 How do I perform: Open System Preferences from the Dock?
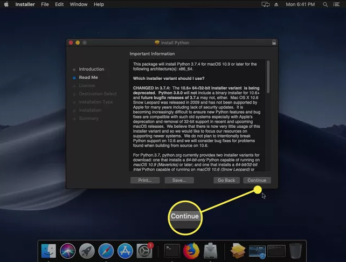(x=144, y=251)
